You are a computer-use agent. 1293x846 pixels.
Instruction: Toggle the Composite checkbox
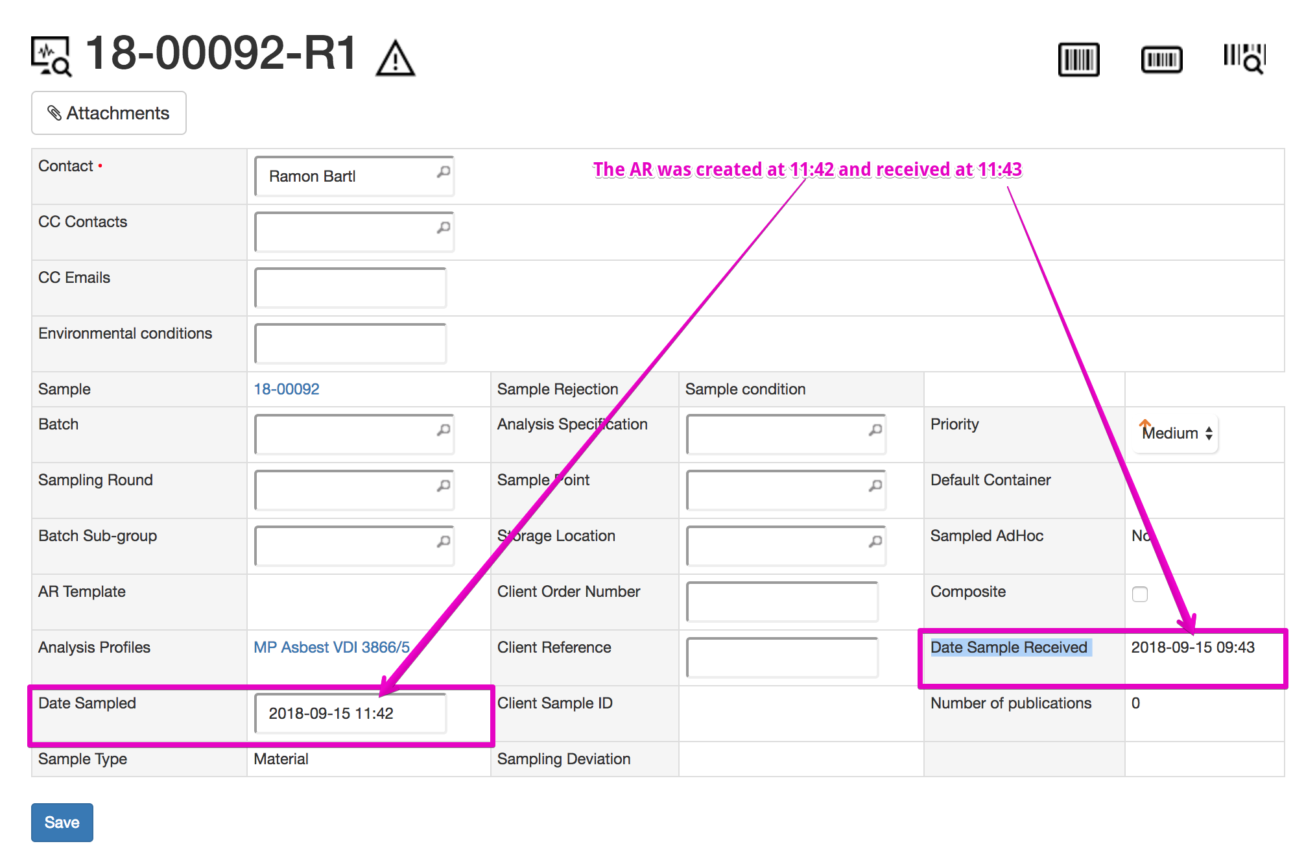[1139, 594]
